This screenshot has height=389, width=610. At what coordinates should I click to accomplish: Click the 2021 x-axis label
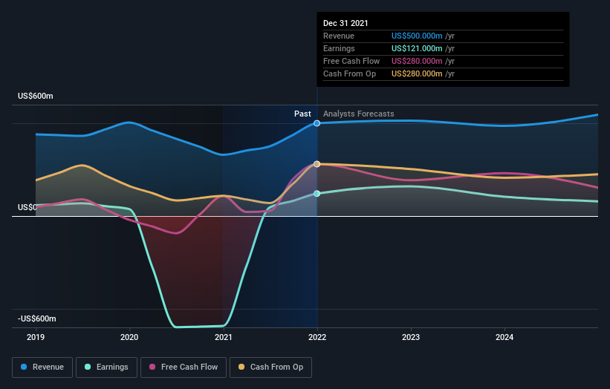(224, 337)
